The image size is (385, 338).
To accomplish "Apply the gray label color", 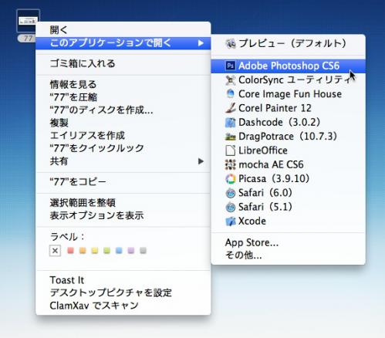I will click(x=143, y=251).
